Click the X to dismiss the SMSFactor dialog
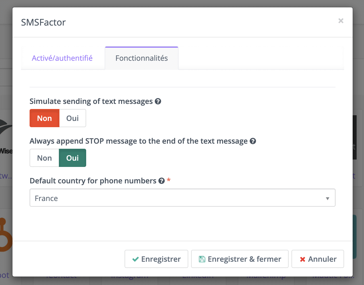Image resolution: width=364 pixels, height=285 pixels. [x=341, y=21]
